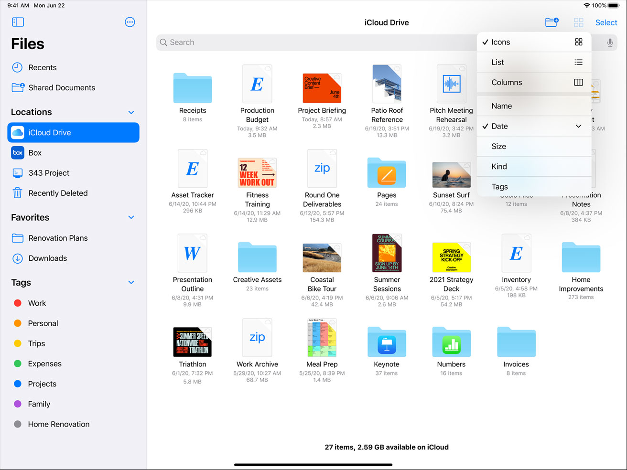Toggle the Date sort order chevron

[x=579, y=126]
